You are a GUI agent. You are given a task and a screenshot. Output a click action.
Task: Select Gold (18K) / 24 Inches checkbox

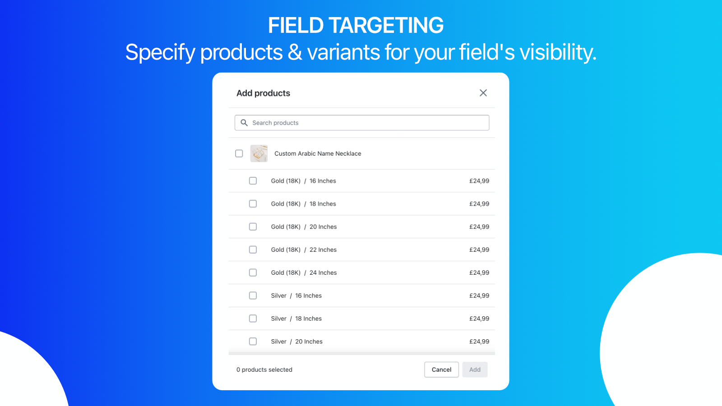click(x=253, y=273)
